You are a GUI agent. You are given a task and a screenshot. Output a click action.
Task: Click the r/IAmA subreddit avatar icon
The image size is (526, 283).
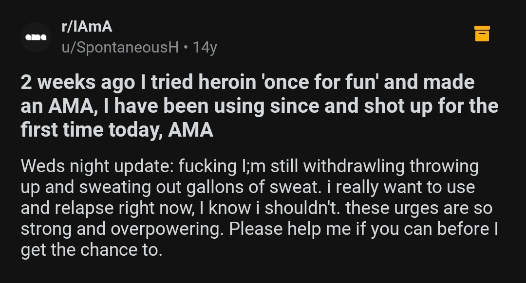(x=36, y=37)
